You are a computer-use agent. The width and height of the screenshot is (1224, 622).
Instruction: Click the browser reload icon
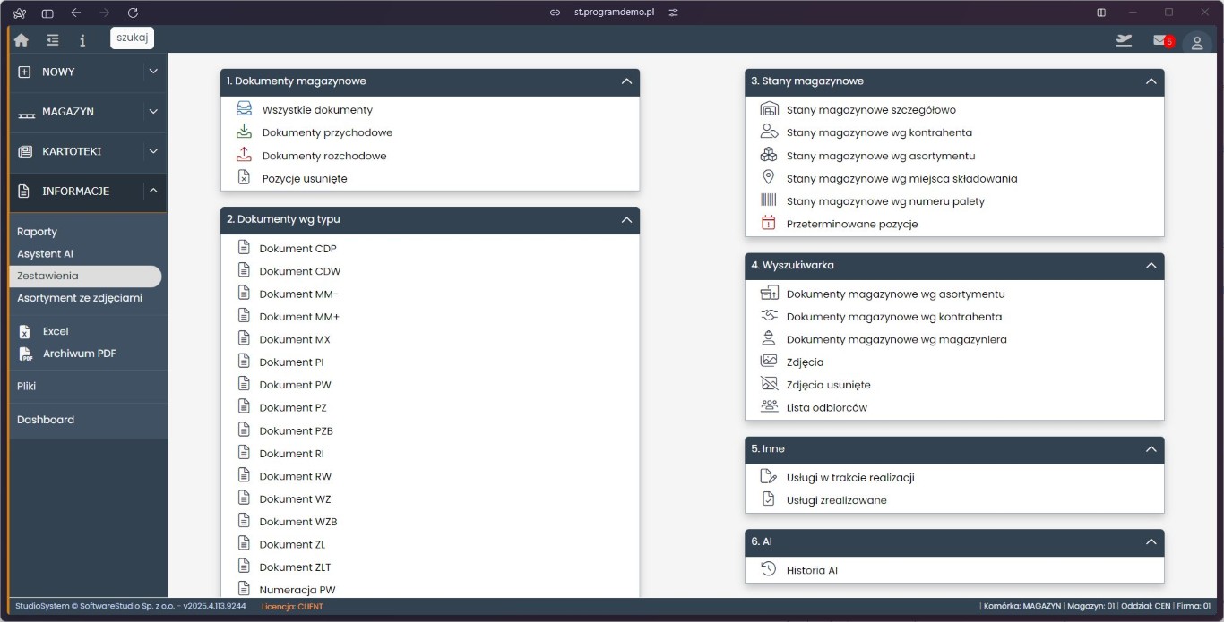pyautogui.click(x=133, y=13)
